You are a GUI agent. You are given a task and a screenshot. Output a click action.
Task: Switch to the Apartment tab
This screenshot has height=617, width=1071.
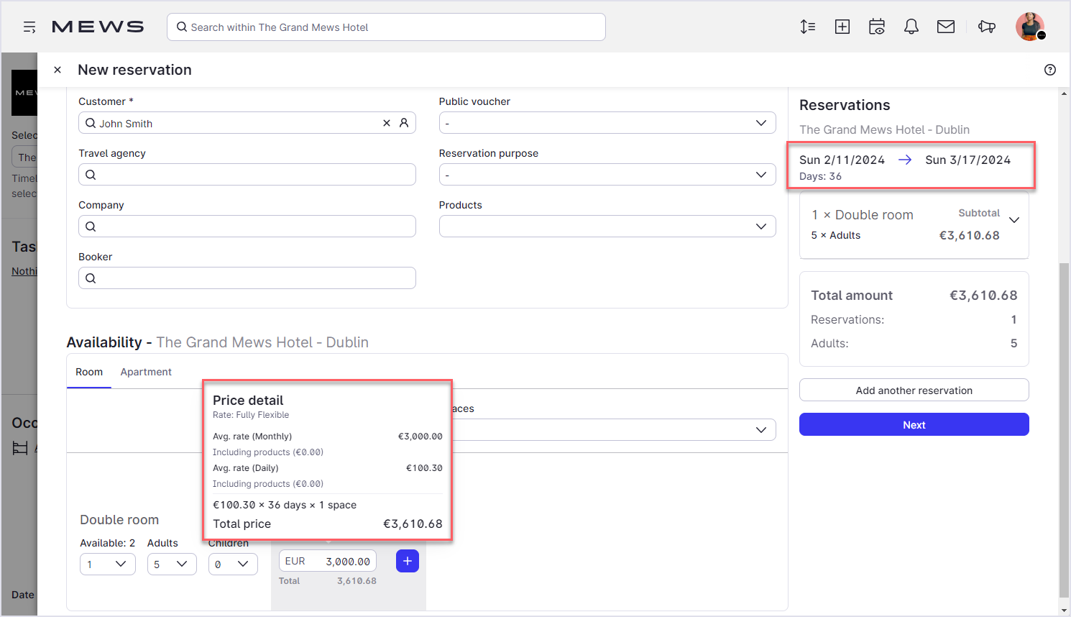(146, 372)
